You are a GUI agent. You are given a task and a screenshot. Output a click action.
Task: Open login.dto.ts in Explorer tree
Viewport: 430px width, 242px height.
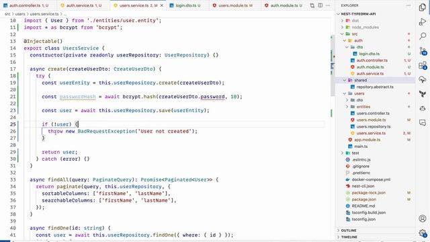click(369, 54)
